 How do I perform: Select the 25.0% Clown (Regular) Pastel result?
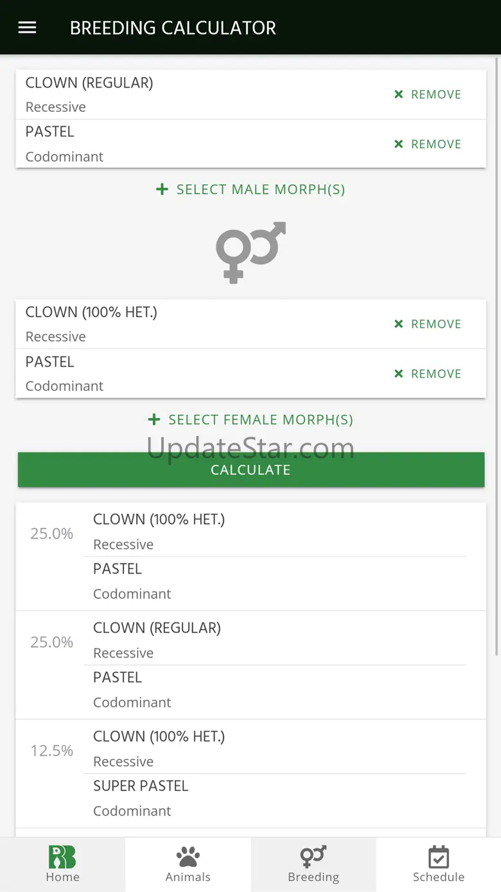[251, 665]
